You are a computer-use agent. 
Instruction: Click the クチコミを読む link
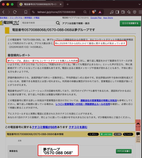(x=78, y=127)
